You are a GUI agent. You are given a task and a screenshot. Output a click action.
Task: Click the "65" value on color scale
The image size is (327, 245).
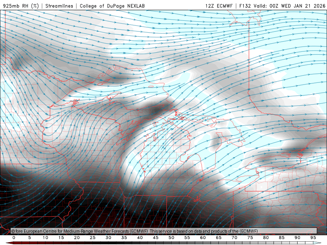pos(219,238)
